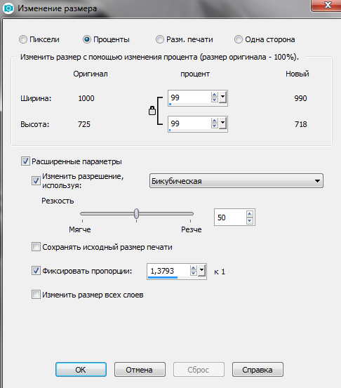Image resolution: width=341 pixels, height=388 pixels.
Task: Click the original height value 725
Action: (84, 124)
